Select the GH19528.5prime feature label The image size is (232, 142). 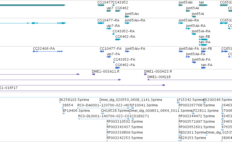pyautogui.click(x=115, y=111)
